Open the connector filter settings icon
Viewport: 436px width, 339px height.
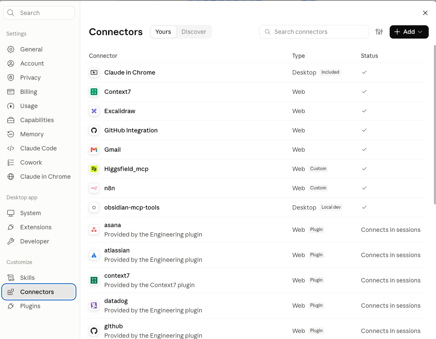379,32
